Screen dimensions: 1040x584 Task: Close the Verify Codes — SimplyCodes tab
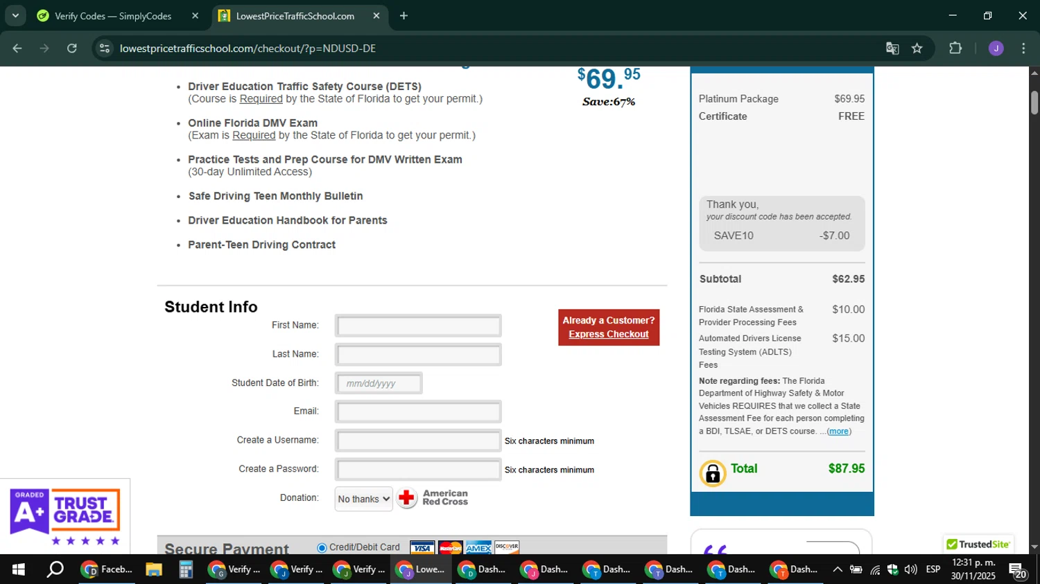coord(195,15)
